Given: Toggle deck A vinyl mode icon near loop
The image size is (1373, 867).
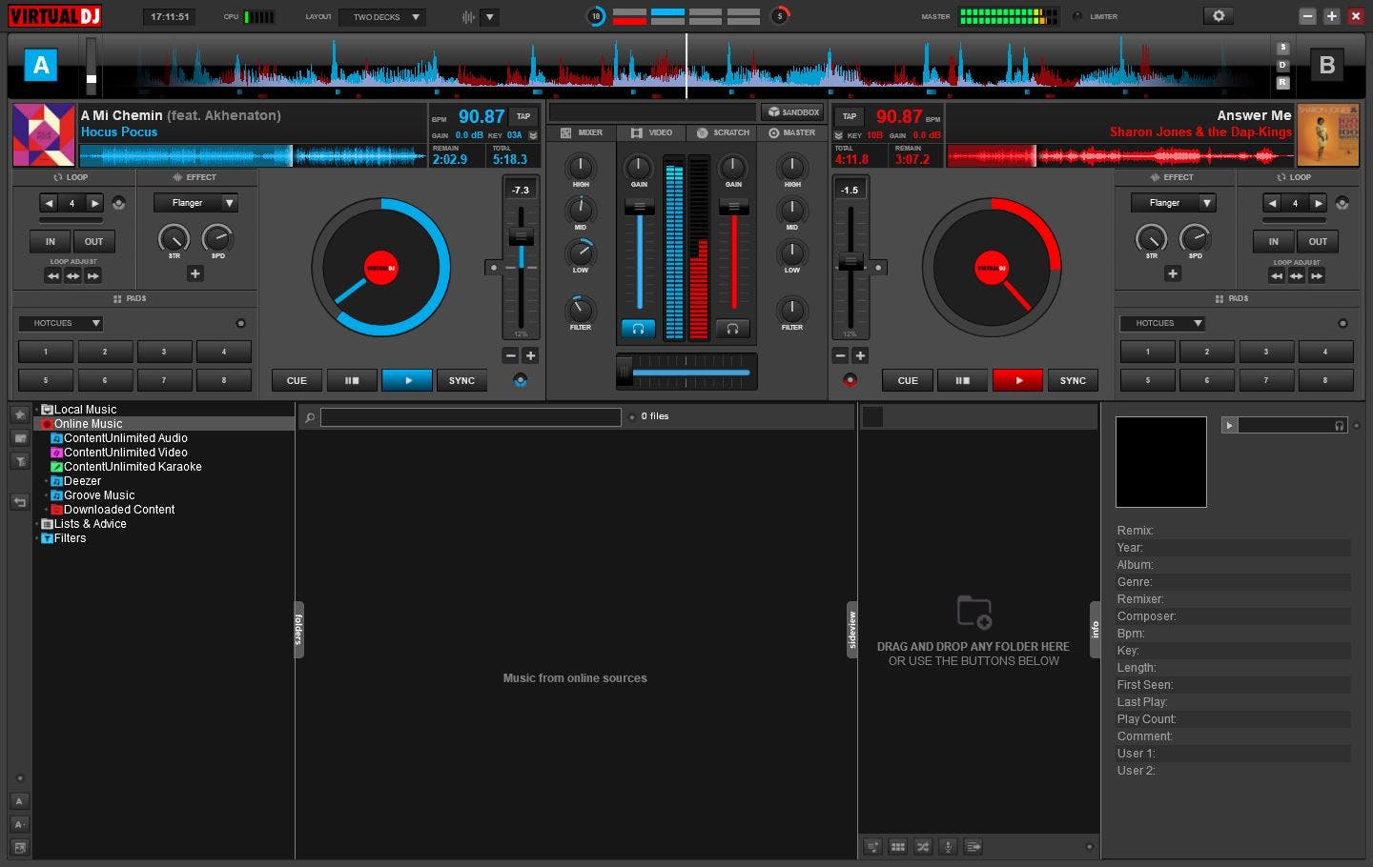Looking at the screenshot, I should click(x=118, y=203).
